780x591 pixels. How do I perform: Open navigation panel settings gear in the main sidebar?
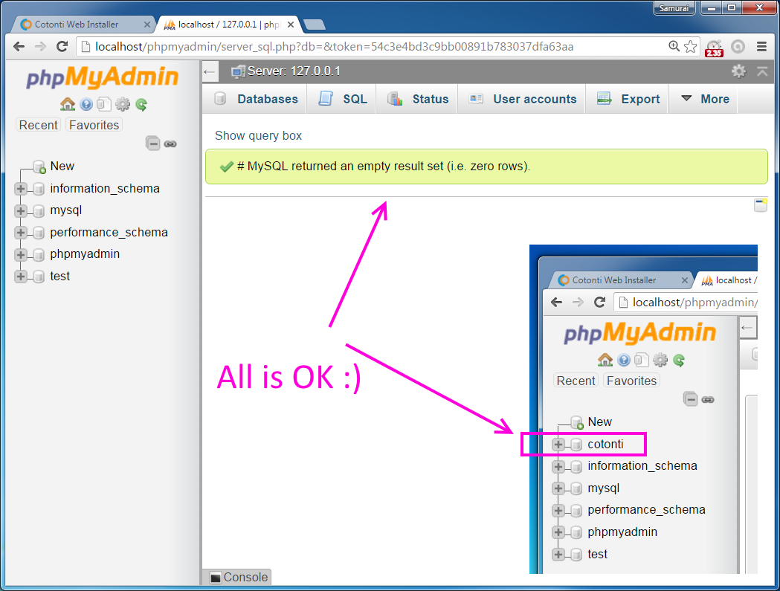pos(123,104)
